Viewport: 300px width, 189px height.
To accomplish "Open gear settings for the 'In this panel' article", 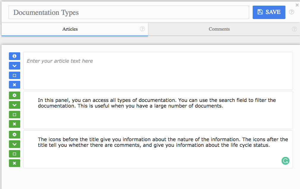I will click(x=15, y=95).
